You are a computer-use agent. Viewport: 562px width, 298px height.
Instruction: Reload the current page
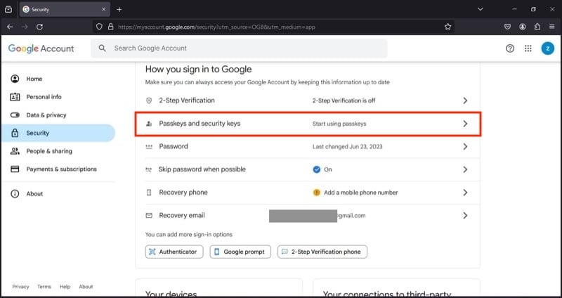[x=40, y=27]
